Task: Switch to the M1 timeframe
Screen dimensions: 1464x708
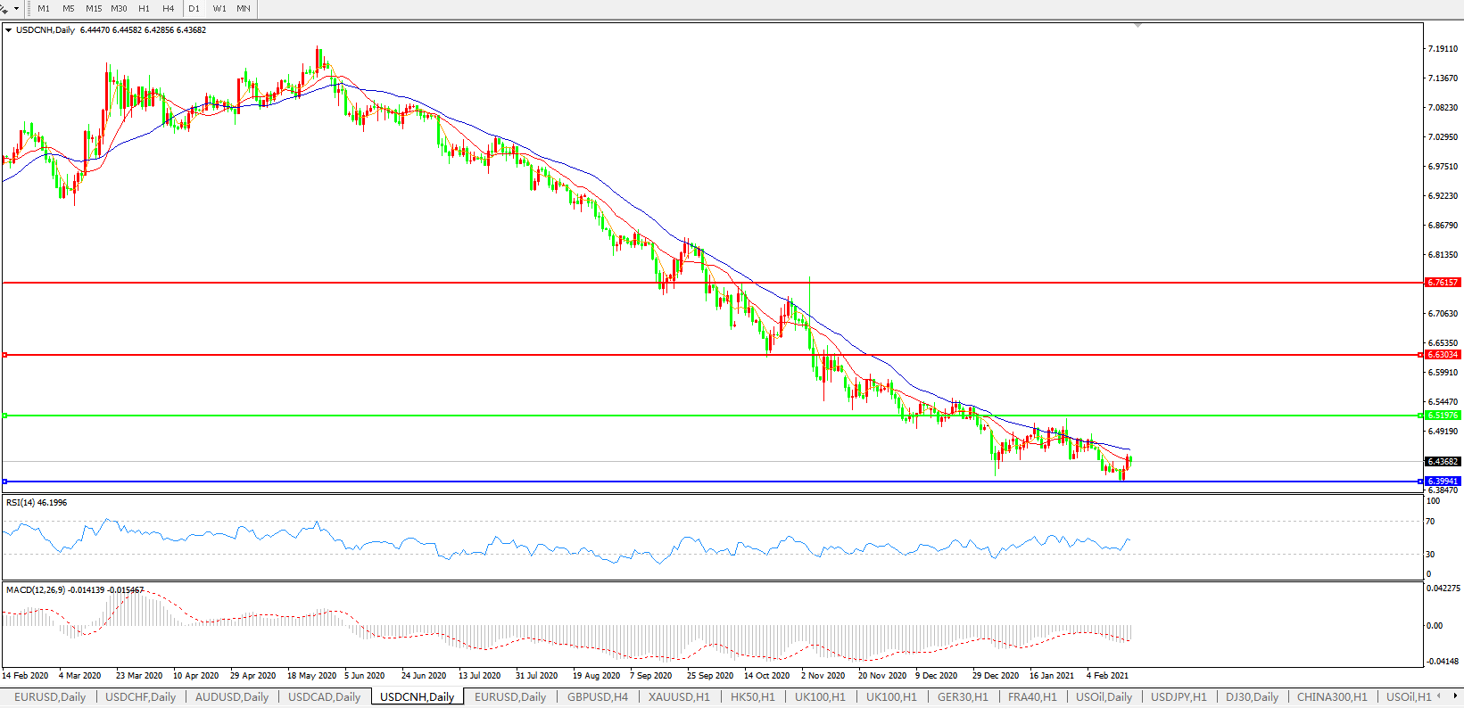Action: 44,8
